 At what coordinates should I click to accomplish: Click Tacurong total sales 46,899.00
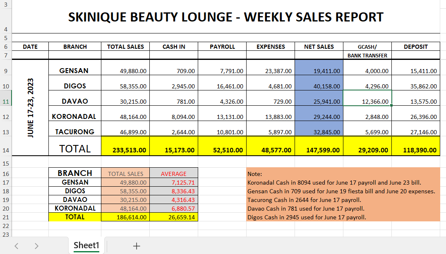pyautogui.click(x=125, y=129)
